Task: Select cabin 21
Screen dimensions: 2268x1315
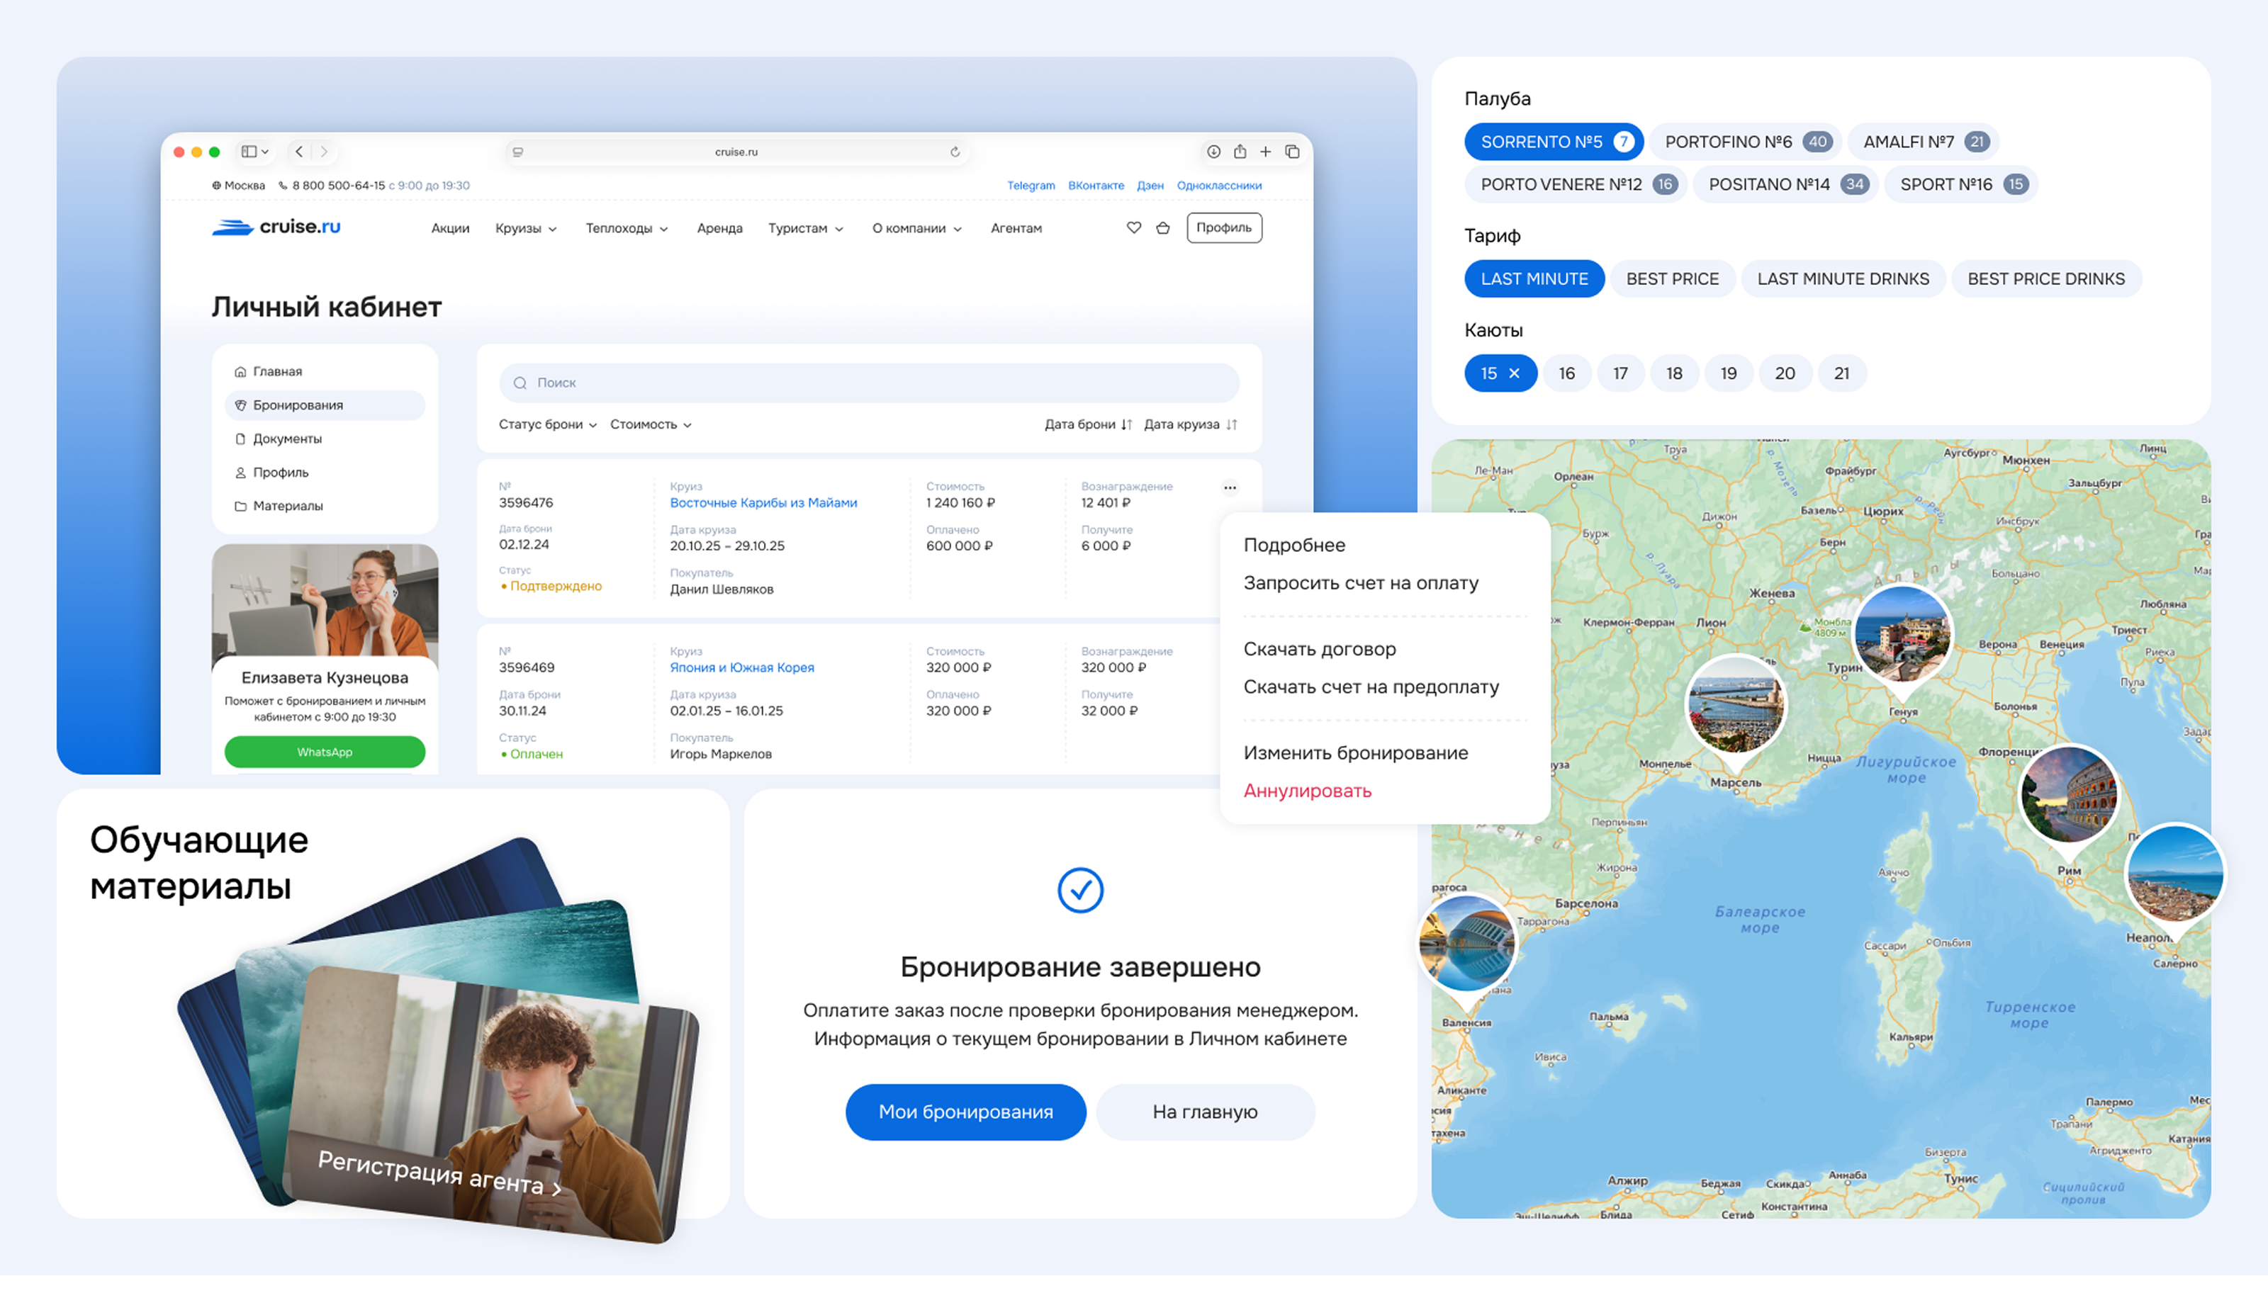Action: click(x=1842, y=373)
